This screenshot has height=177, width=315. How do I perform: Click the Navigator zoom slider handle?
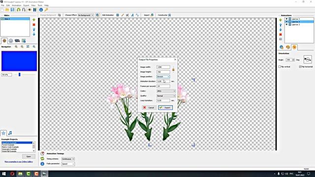(x=20, y=75)
